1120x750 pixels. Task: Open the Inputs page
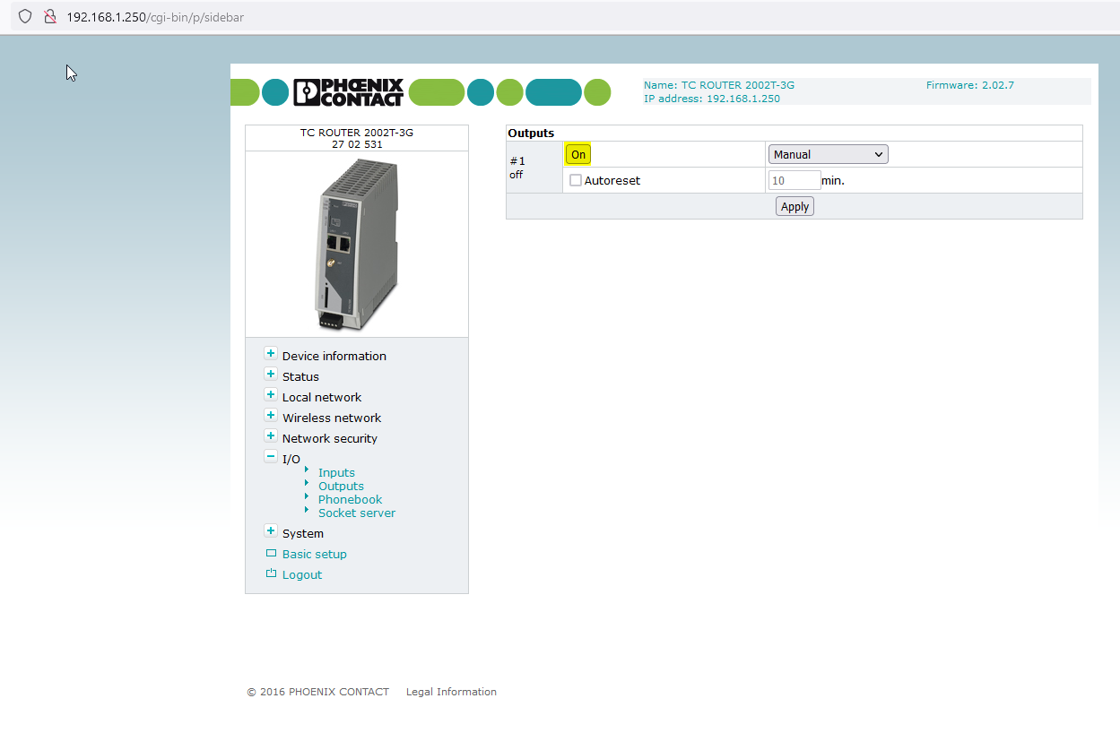(336, 472)
